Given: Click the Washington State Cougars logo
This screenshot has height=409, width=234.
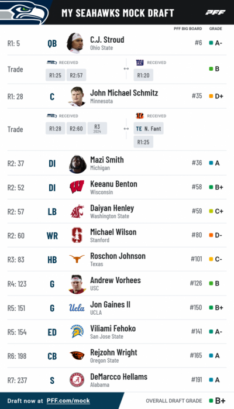Looking at the screenshot, I should [x=77, y=211].
